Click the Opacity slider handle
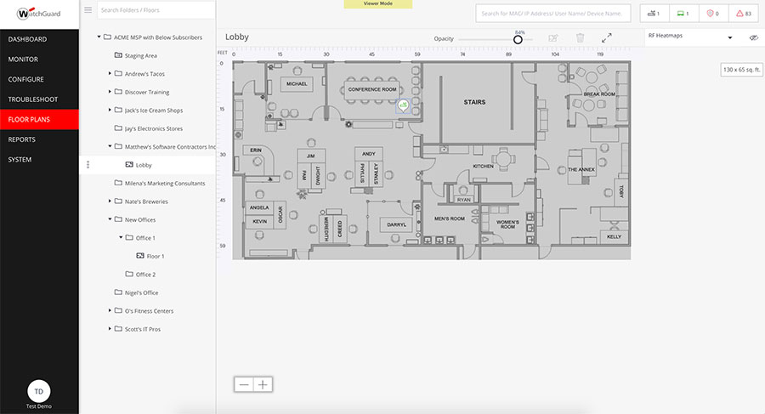 pos(518,40)
